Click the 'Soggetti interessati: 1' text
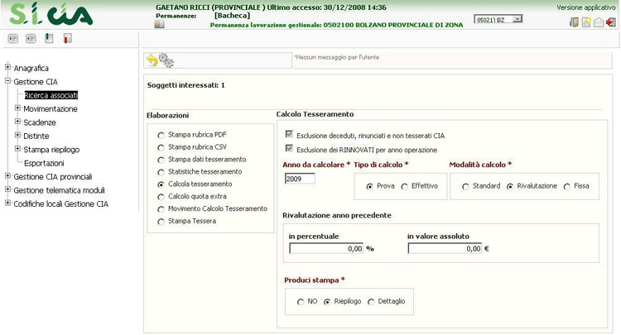 pyautogui.click(x=185, y=85)
